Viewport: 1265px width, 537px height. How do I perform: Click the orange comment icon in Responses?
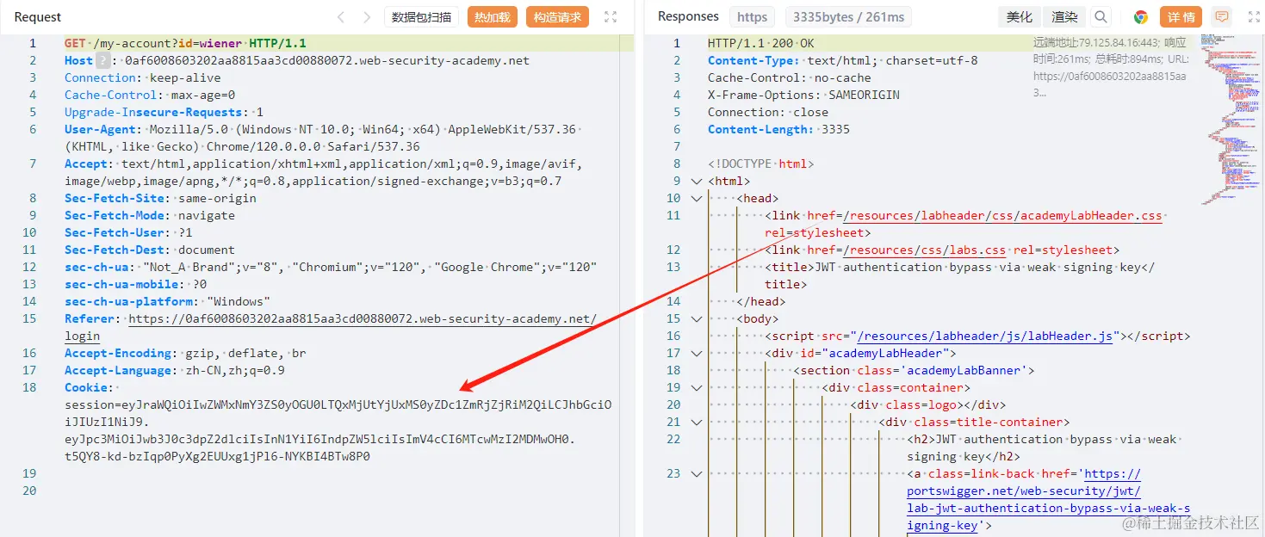coord(1221,17)
